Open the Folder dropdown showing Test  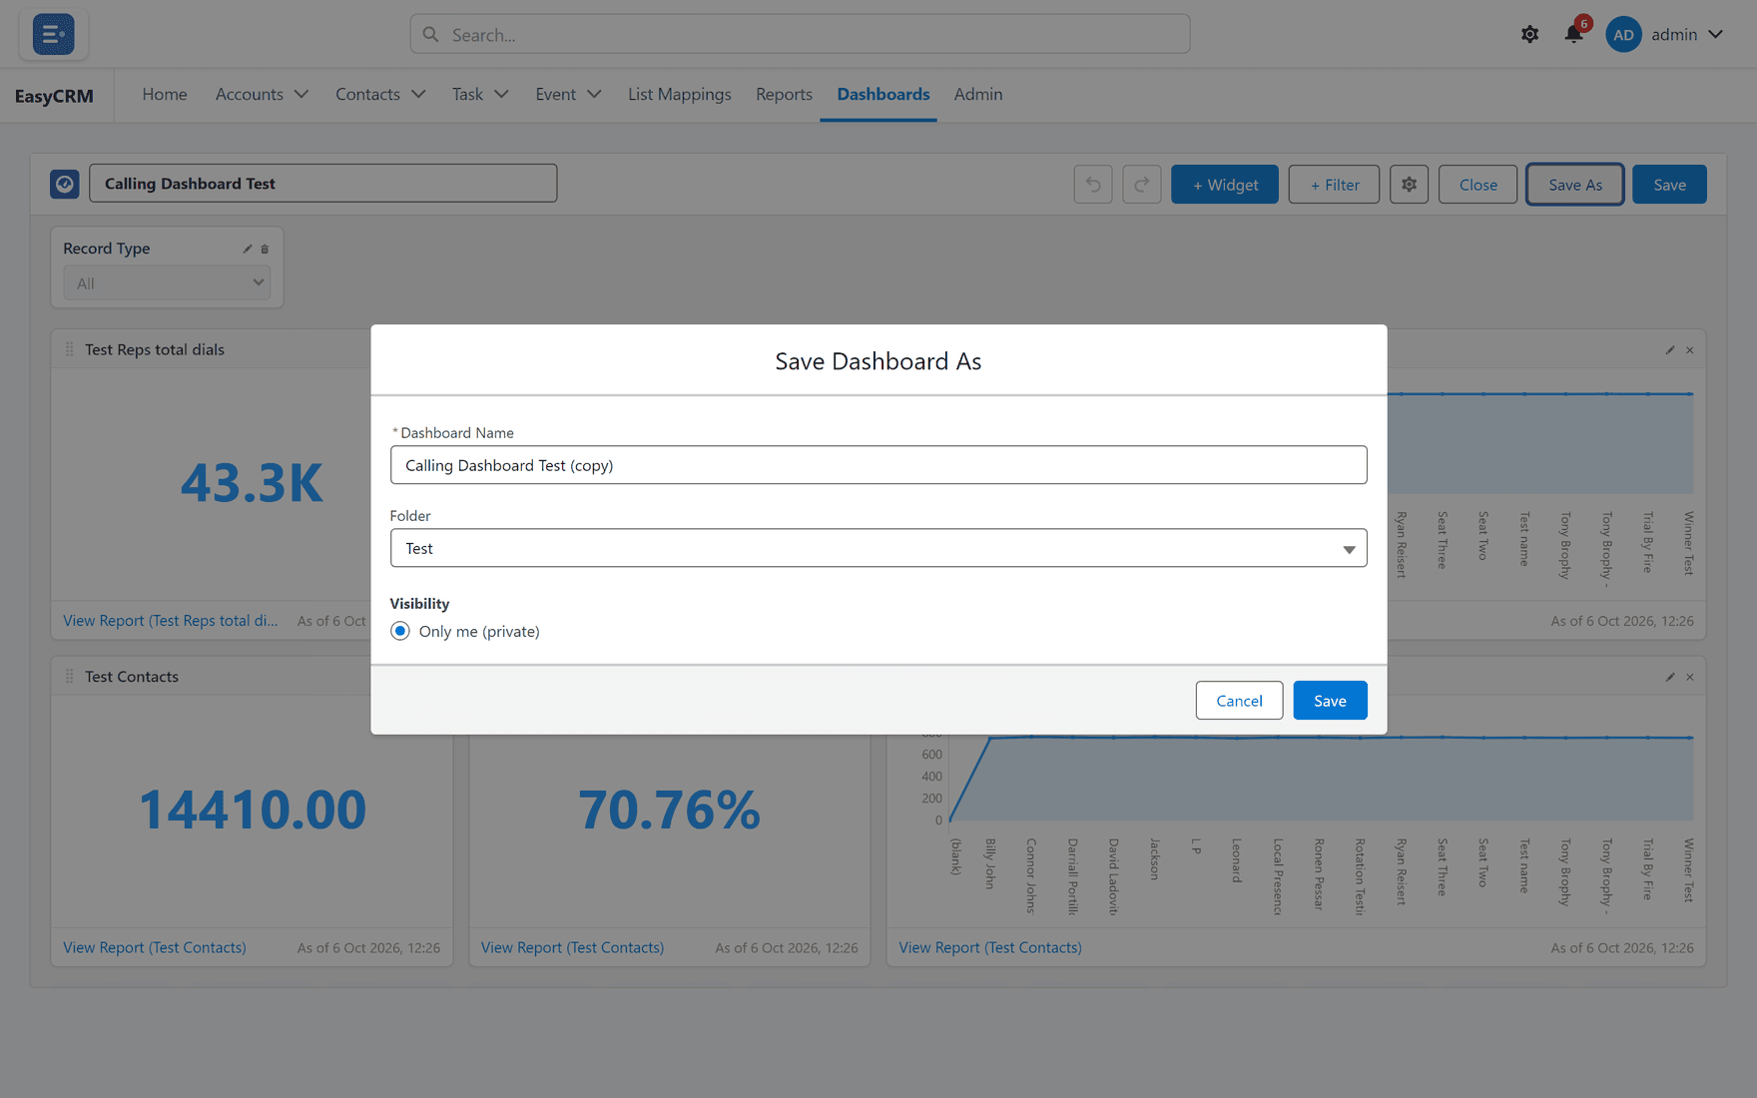878,548
